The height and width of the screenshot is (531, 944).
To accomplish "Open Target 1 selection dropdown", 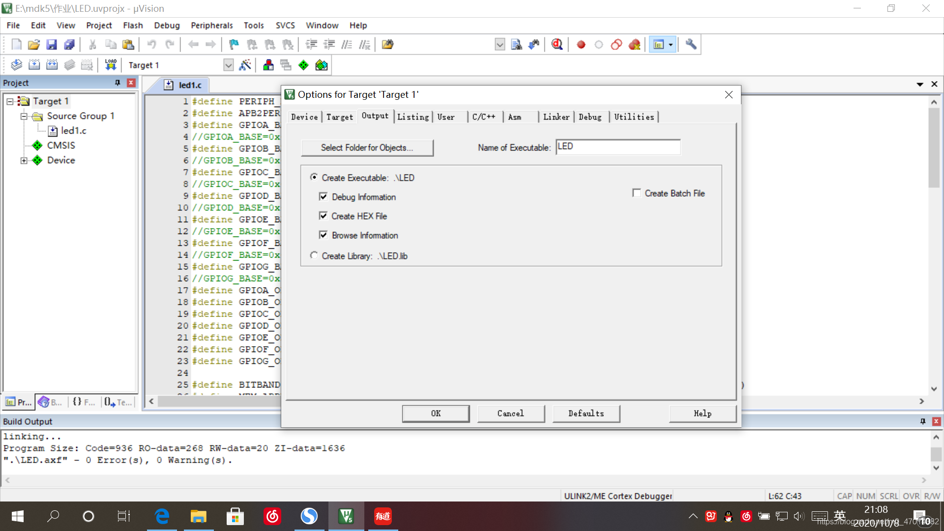I will (228, 65).
